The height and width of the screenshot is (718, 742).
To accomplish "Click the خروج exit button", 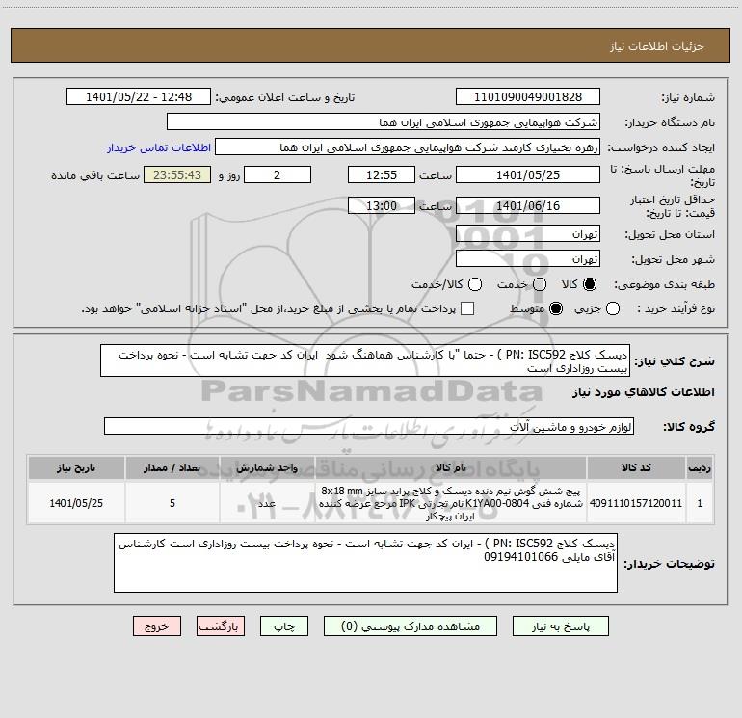I will (x=157, y=626).
